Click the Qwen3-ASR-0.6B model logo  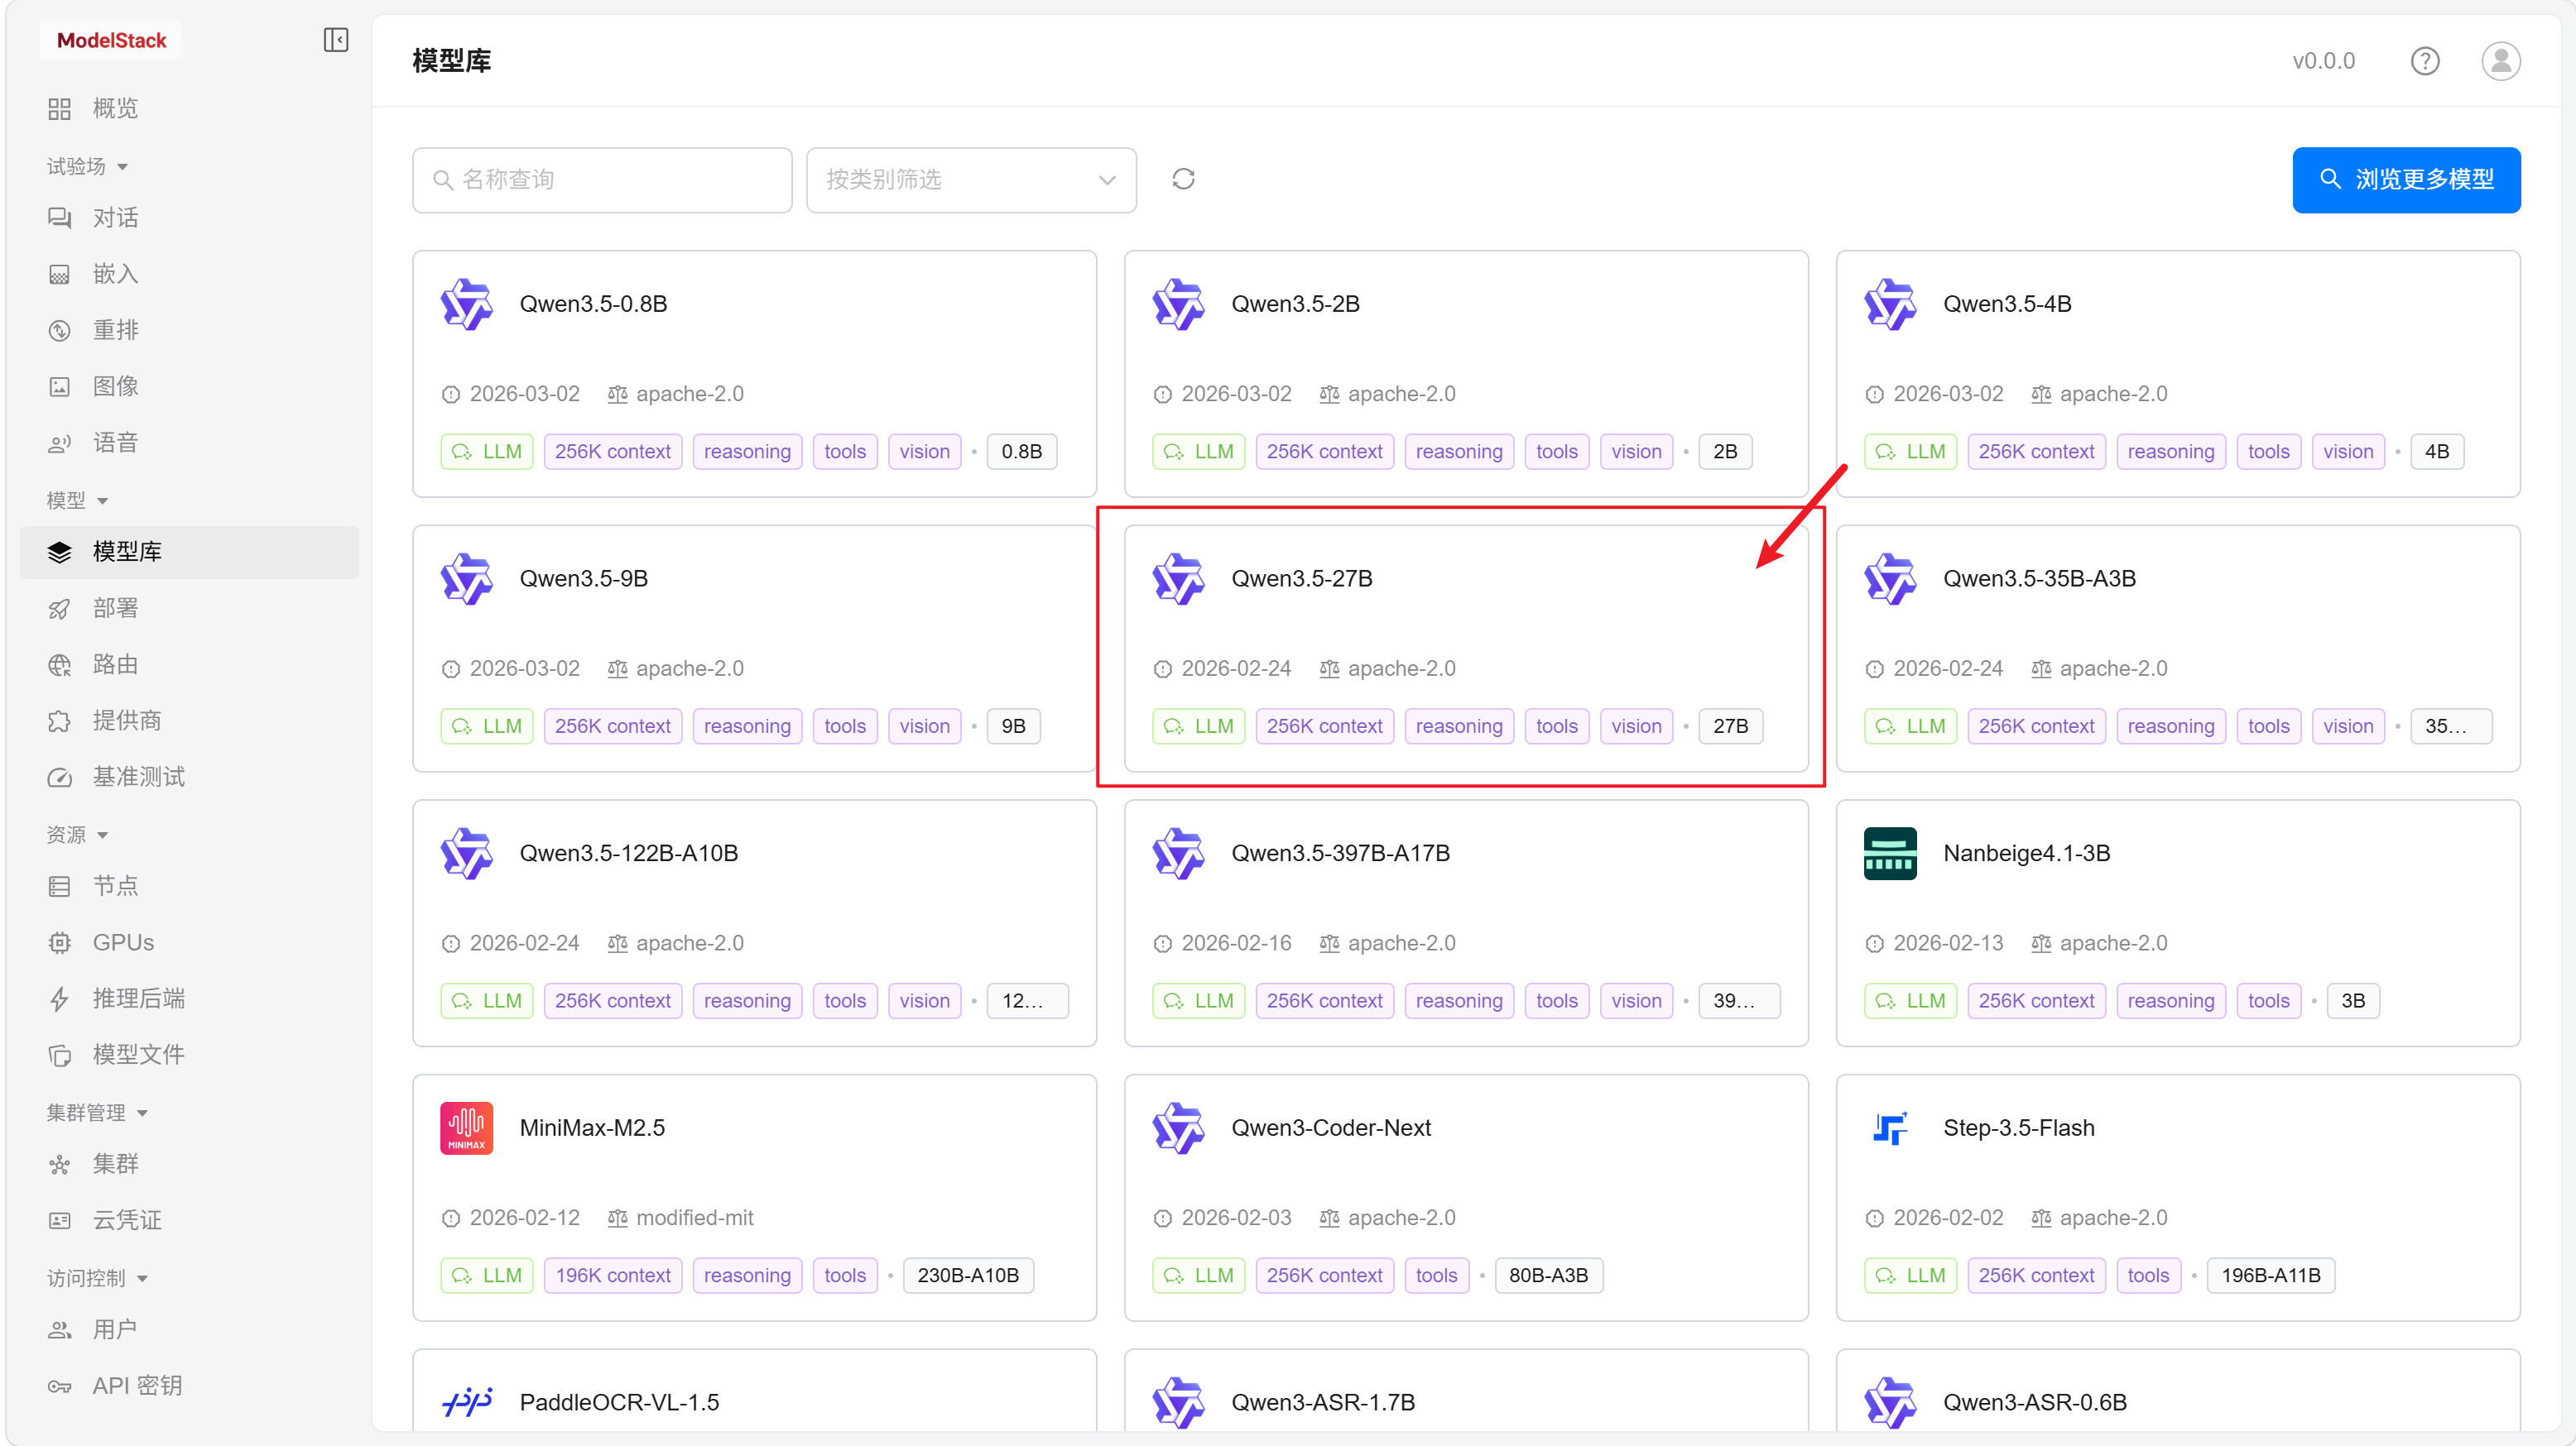[x=1890, y=1402]
